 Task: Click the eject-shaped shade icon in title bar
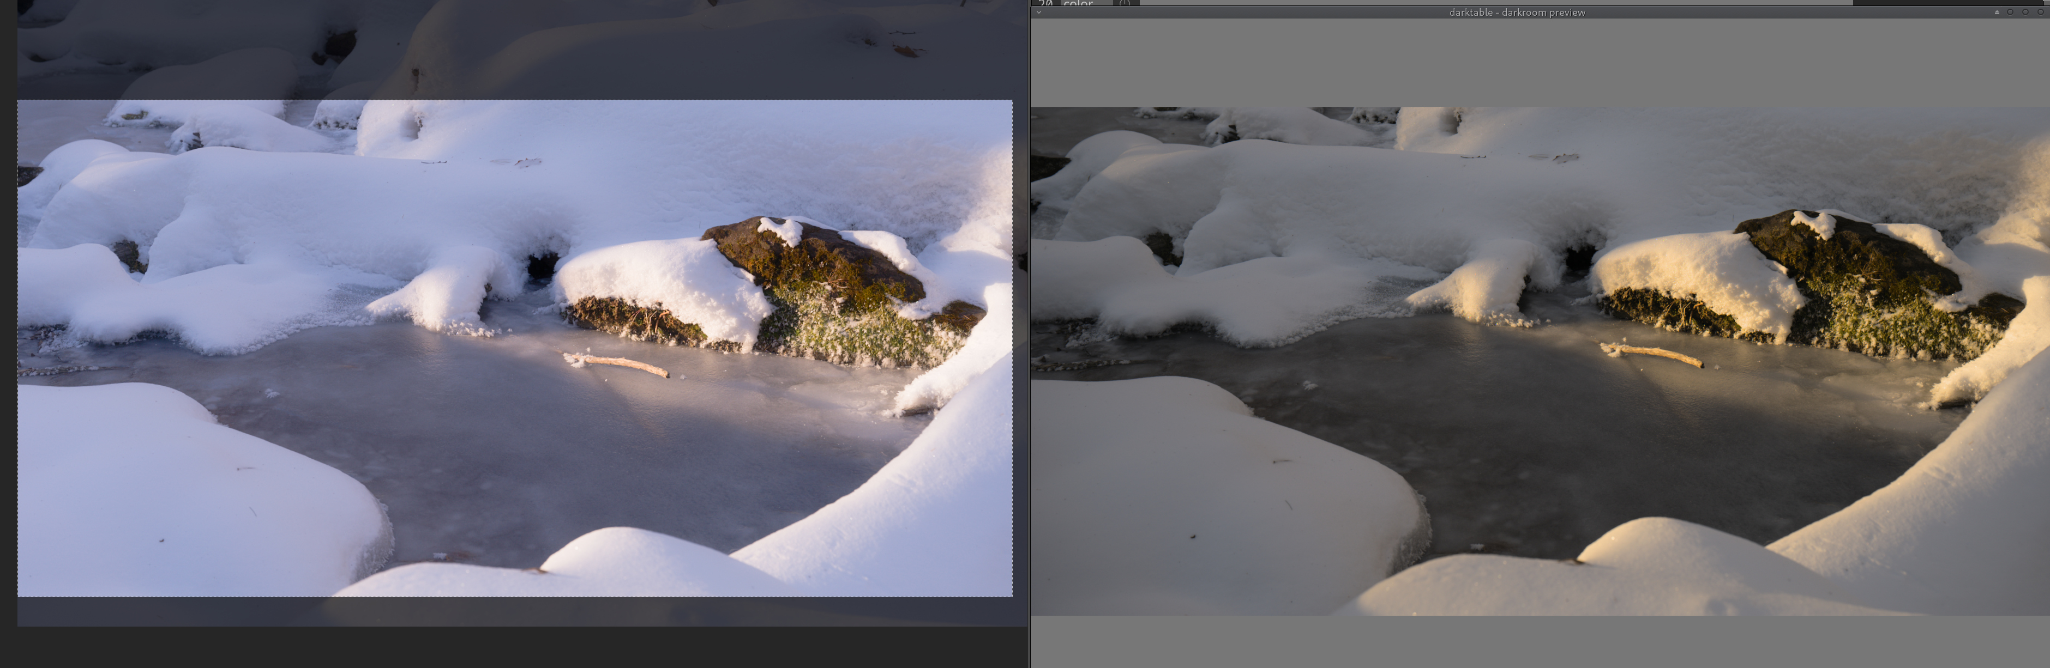(x=1997, y=13)
